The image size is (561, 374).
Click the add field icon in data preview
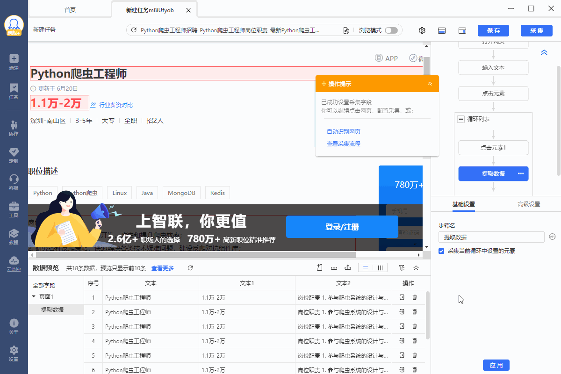[x=320, y=267]
